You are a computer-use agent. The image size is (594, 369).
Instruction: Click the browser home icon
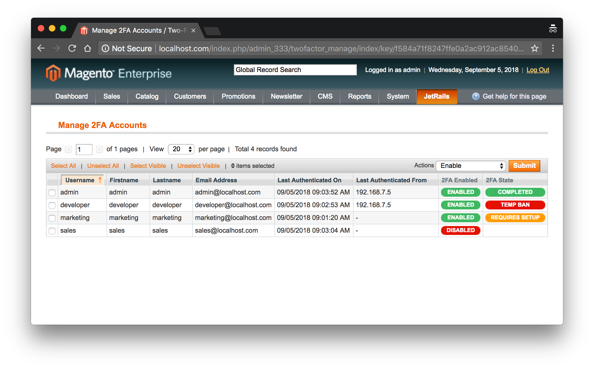click(x=88, y=48)
